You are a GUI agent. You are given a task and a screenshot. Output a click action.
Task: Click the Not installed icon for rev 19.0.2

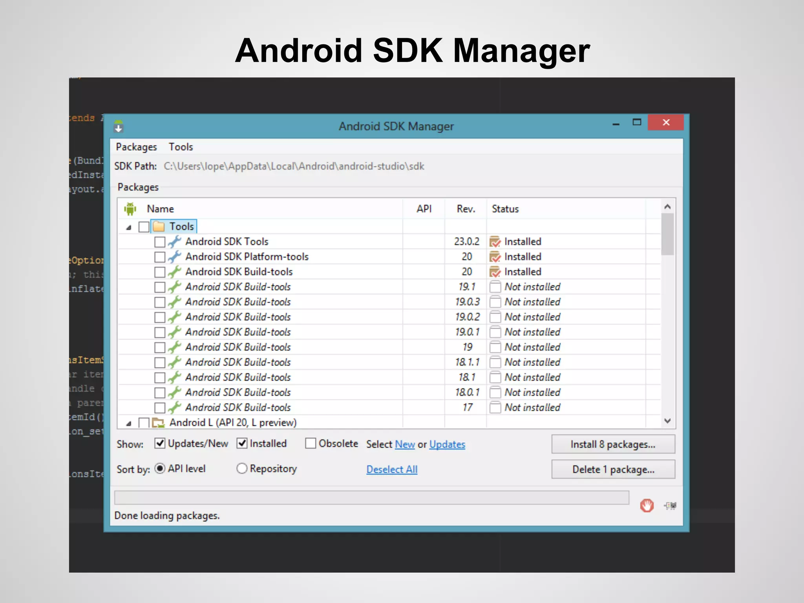click(x=495, y=317)
